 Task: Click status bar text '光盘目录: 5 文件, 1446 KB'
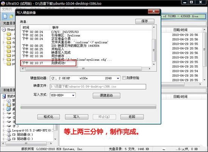coord(129,149)
